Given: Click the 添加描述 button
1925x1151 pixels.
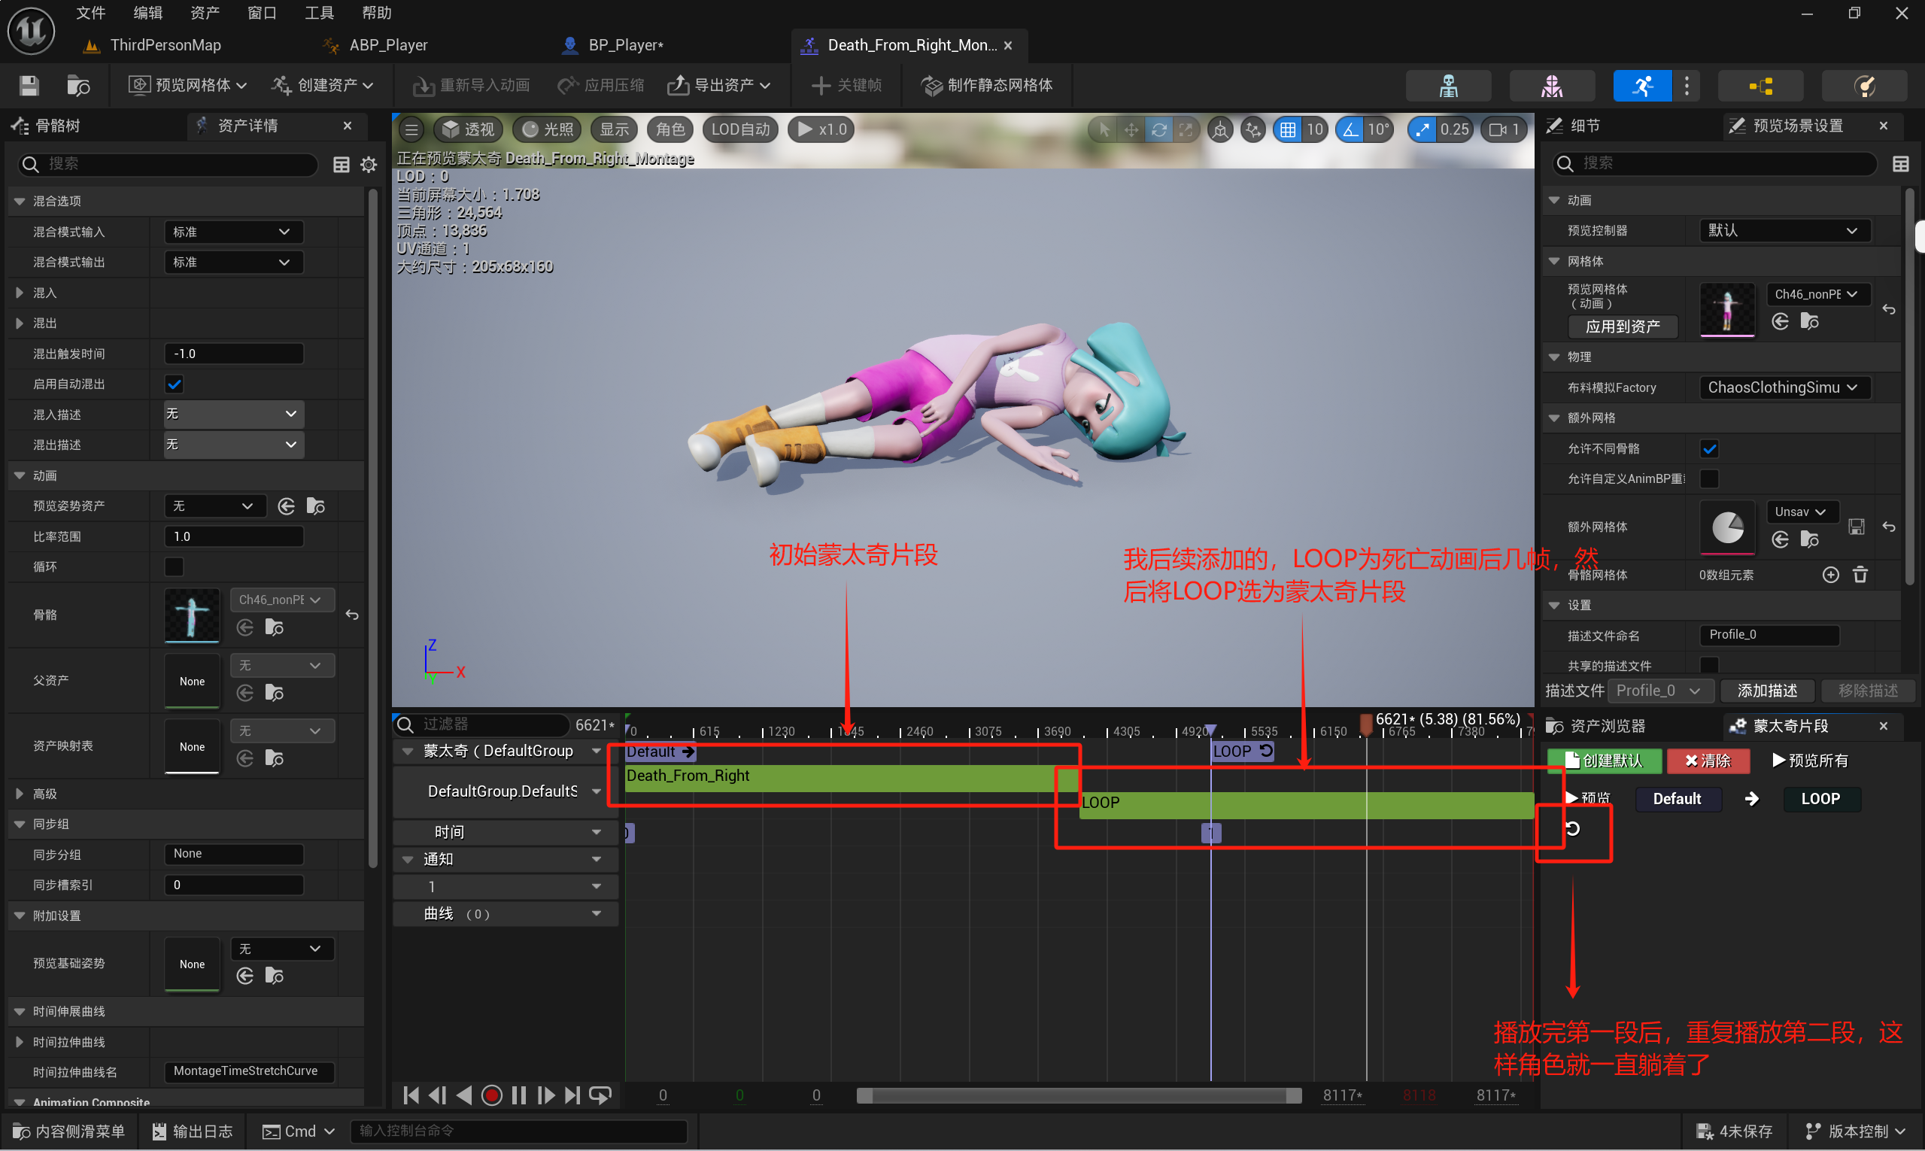Looking at the screenshot, I should [x=1767, y=691].
